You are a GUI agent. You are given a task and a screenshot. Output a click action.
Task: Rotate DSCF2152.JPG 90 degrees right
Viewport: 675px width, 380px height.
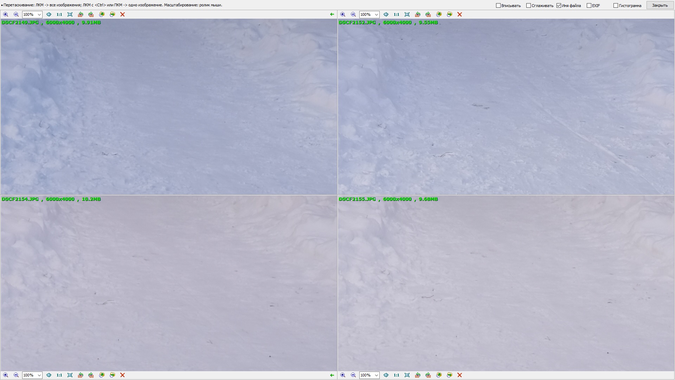[428, 14]
